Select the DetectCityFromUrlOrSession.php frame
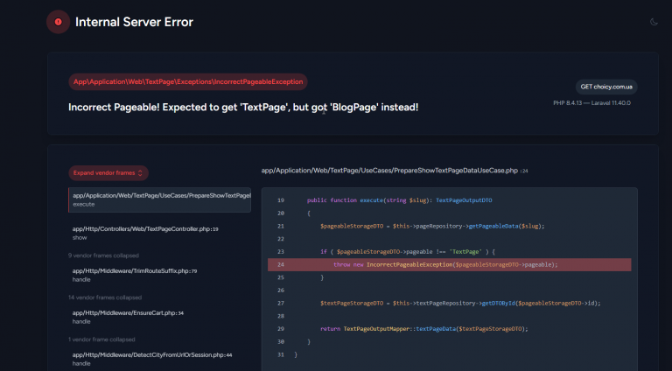672x371 pixels. [152, 359]
